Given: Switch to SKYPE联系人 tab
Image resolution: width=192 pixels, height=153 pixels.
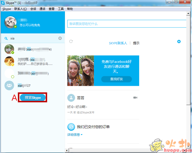Looking at the screenshot, I should [118, 43].
